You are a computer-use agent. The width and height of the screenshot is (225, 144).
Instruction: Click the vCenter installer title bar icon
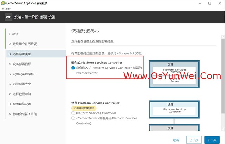[3, 3]
